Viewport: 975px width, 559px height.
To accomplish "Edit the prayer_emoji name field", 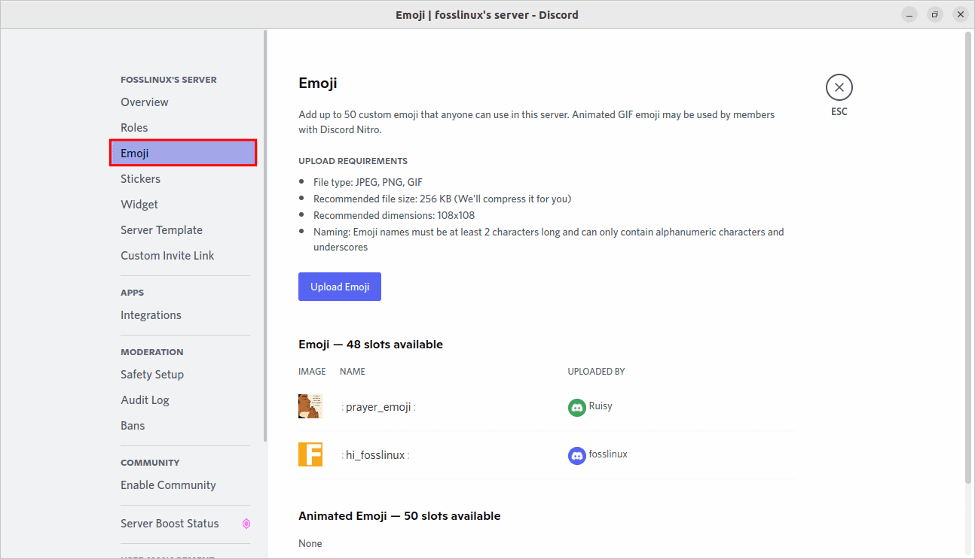I will click(x=378, y=407).
